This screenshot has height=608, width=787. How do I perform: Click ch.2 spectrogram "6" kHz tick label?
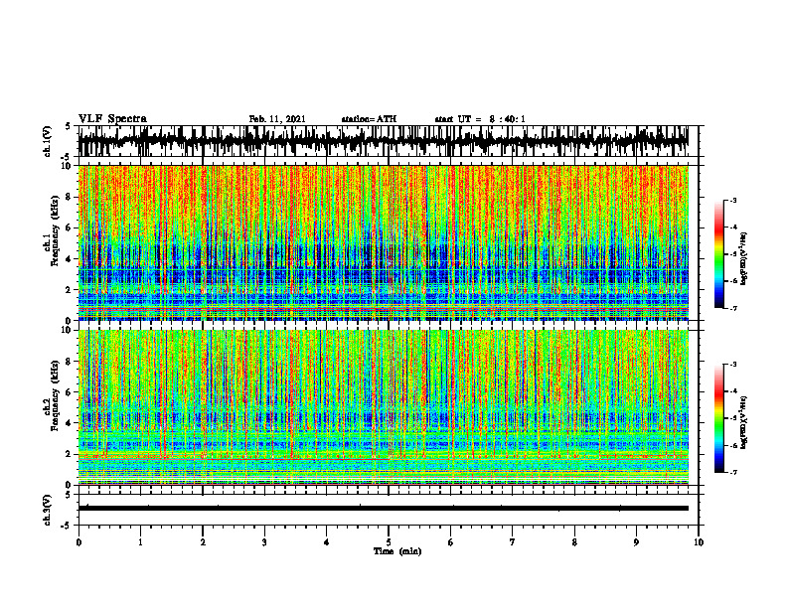coord(69,392)
